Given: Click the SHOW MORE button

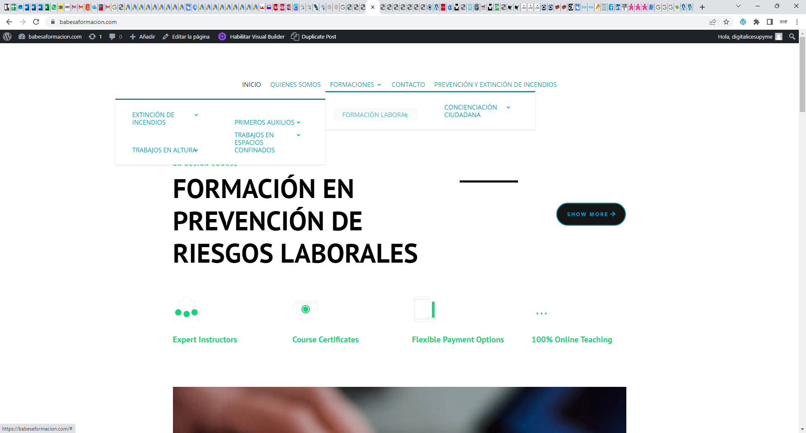Looking at the screenshot, I should [x=591, y=214].
